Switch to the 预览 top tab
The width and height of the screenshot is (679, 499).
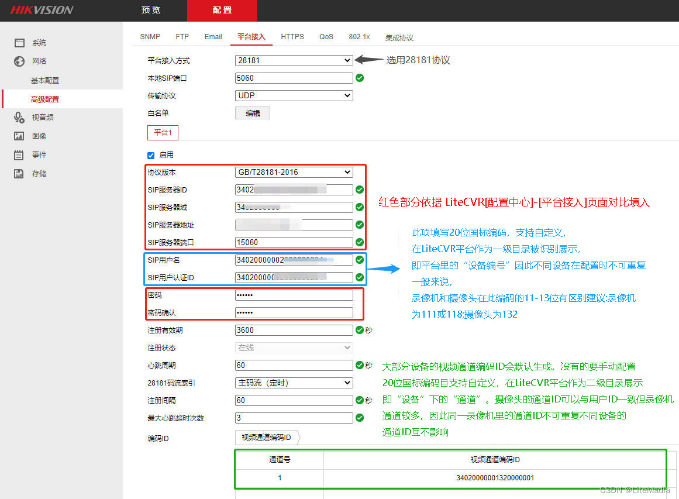click(x=151, y=10)
